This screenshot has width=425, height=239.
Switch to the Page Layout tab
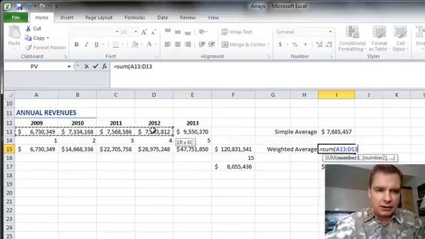(99, 18)
